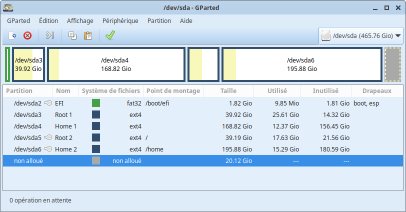
Task: Click the ext4 color swatch in Root 1 row
Action: 96,114
